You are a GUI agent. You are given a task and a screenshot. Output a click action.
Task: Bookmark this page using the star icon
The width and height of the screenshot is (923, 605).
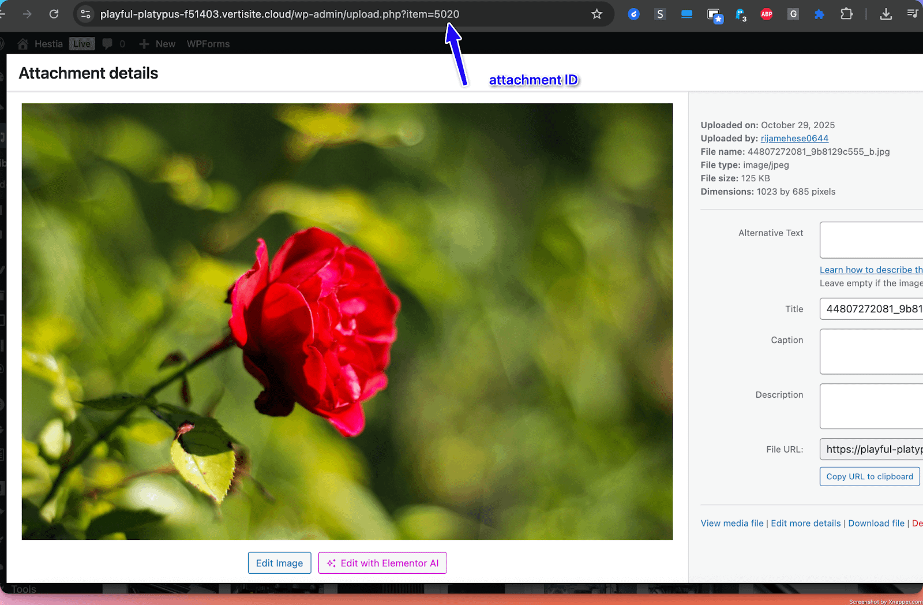596,14
